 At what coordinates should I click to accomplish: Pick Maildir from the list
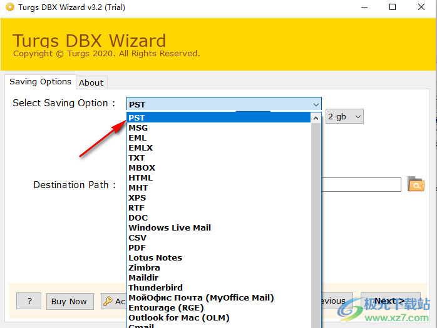coord(218,278)
